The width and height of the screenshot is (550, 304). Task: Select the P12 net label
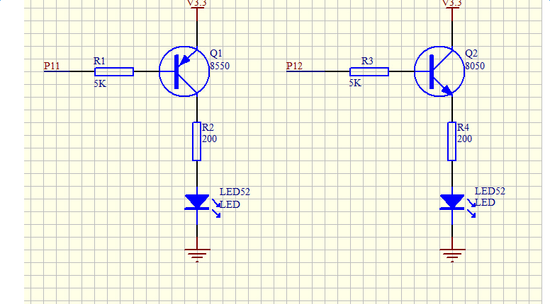point(294,66)
